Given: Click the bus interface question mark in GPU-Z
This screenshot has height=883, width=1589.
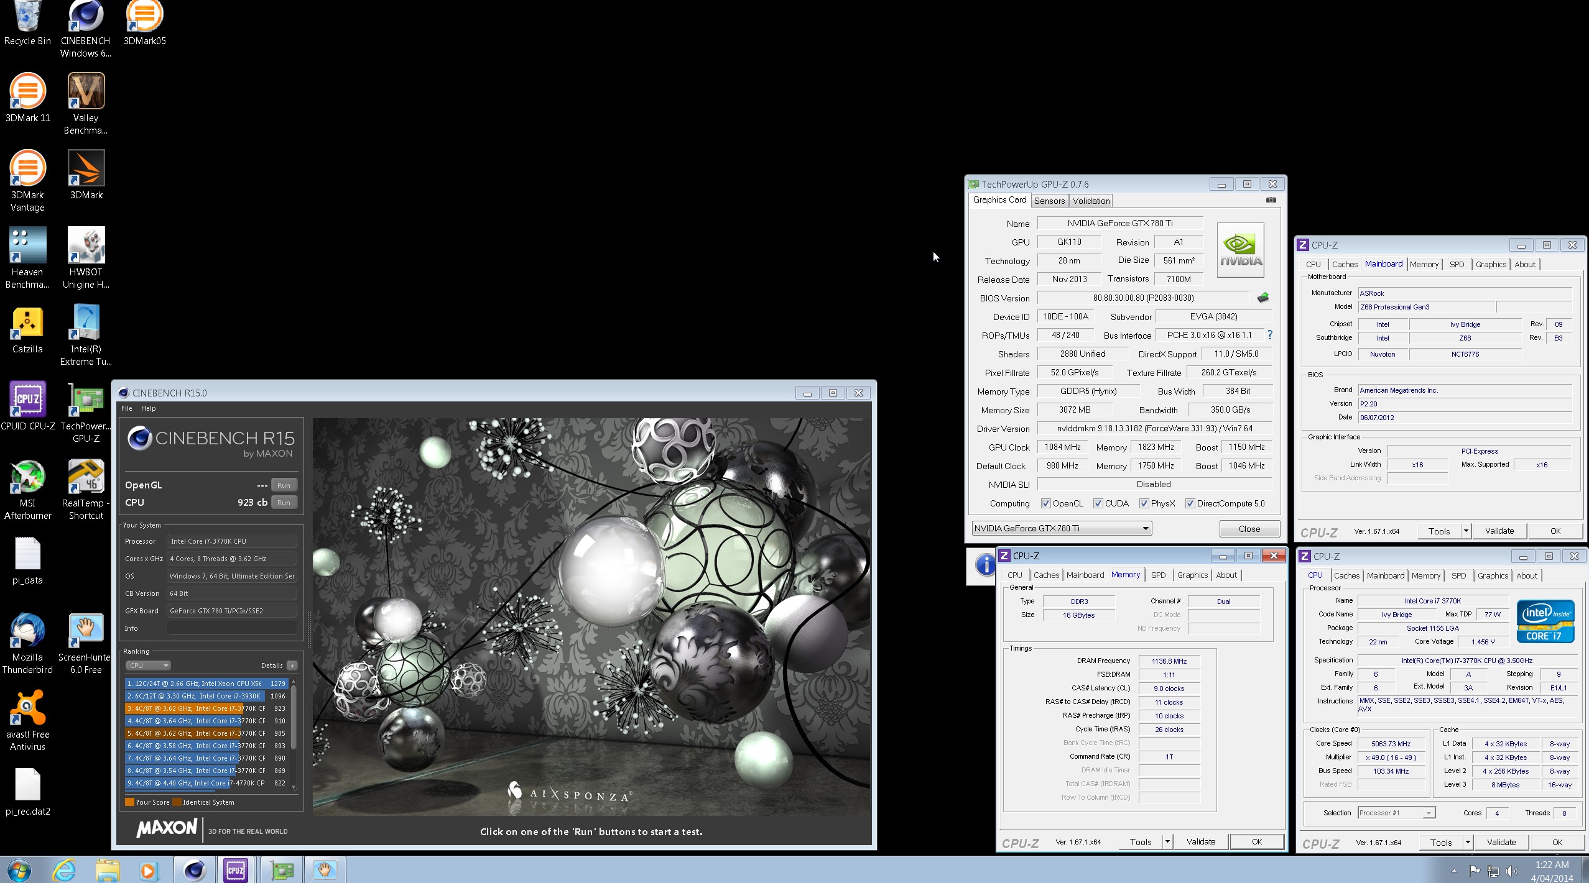Looking at the screenshot, I should point(1270,335).
